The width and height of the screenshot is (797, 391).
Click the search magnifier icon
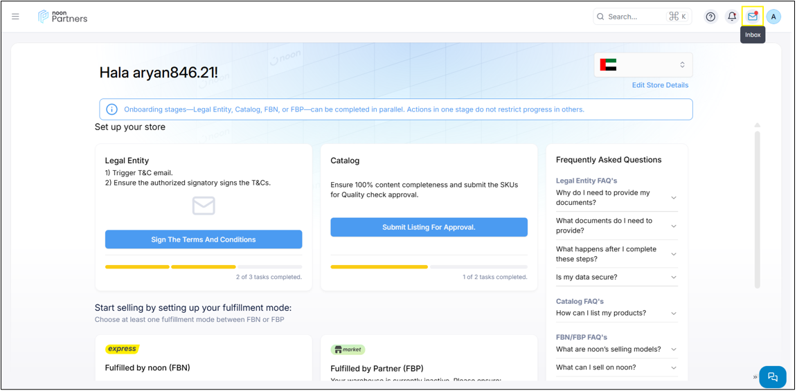coord(600,17)
